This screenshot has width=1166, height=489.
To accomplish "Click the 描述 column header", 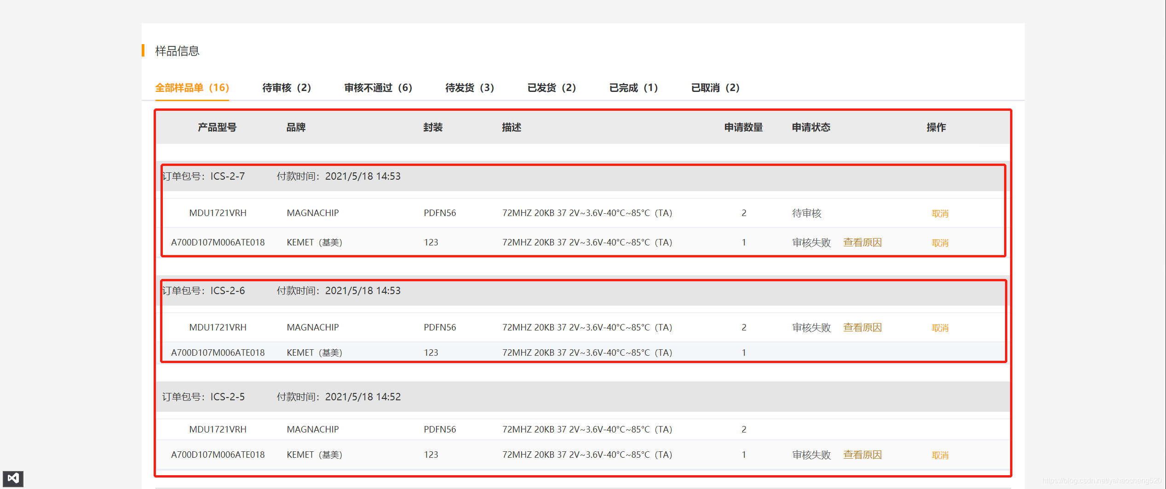I will 511,127.
